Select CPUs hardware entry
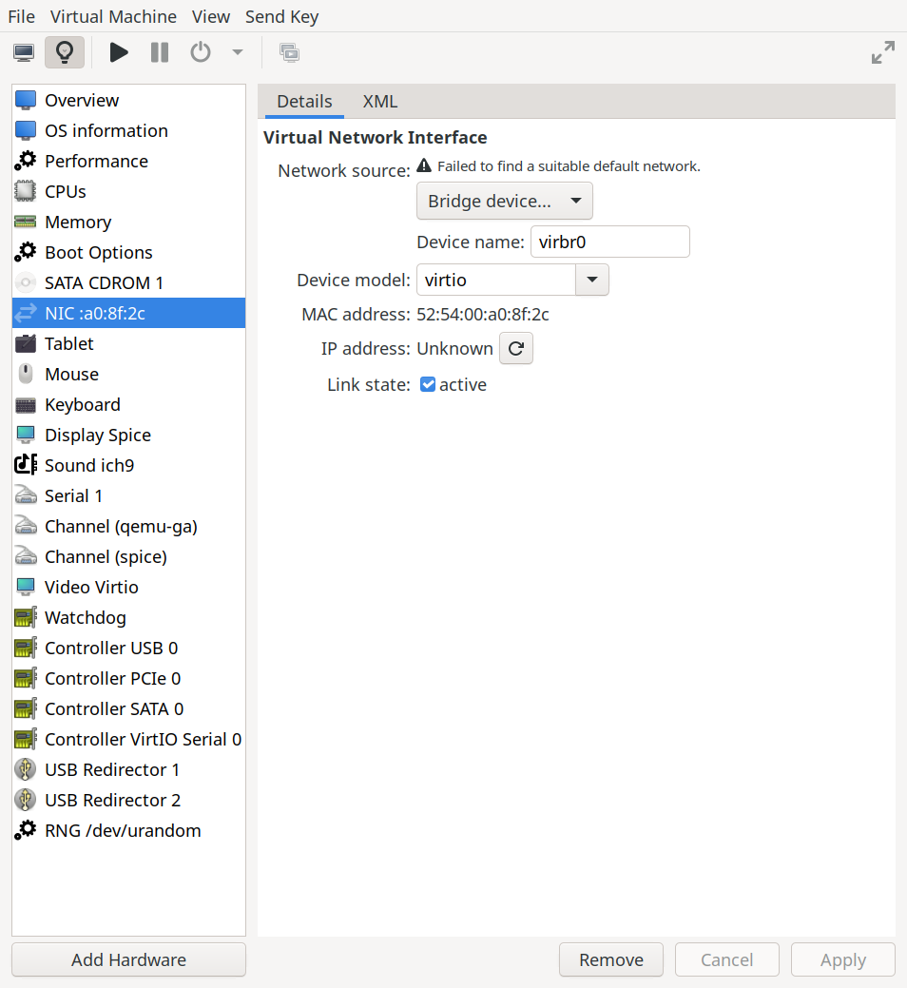Viewport: 907px width, 988px height. (128, 191)
